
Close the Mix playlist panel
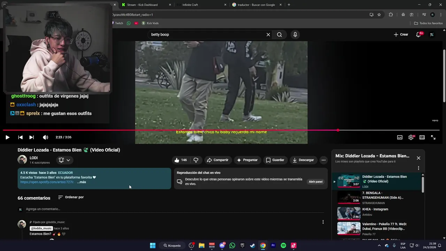pyautogui.click(x=418, y=158)
